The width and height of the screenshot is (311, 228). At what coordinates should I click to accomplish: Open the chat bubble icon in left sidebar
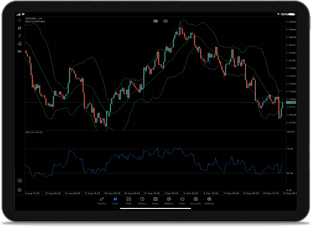point(20,181)
